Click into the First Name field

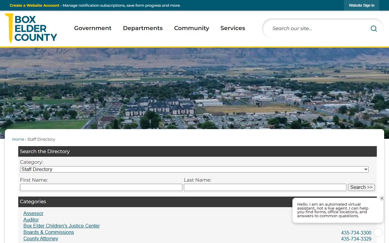101,187
